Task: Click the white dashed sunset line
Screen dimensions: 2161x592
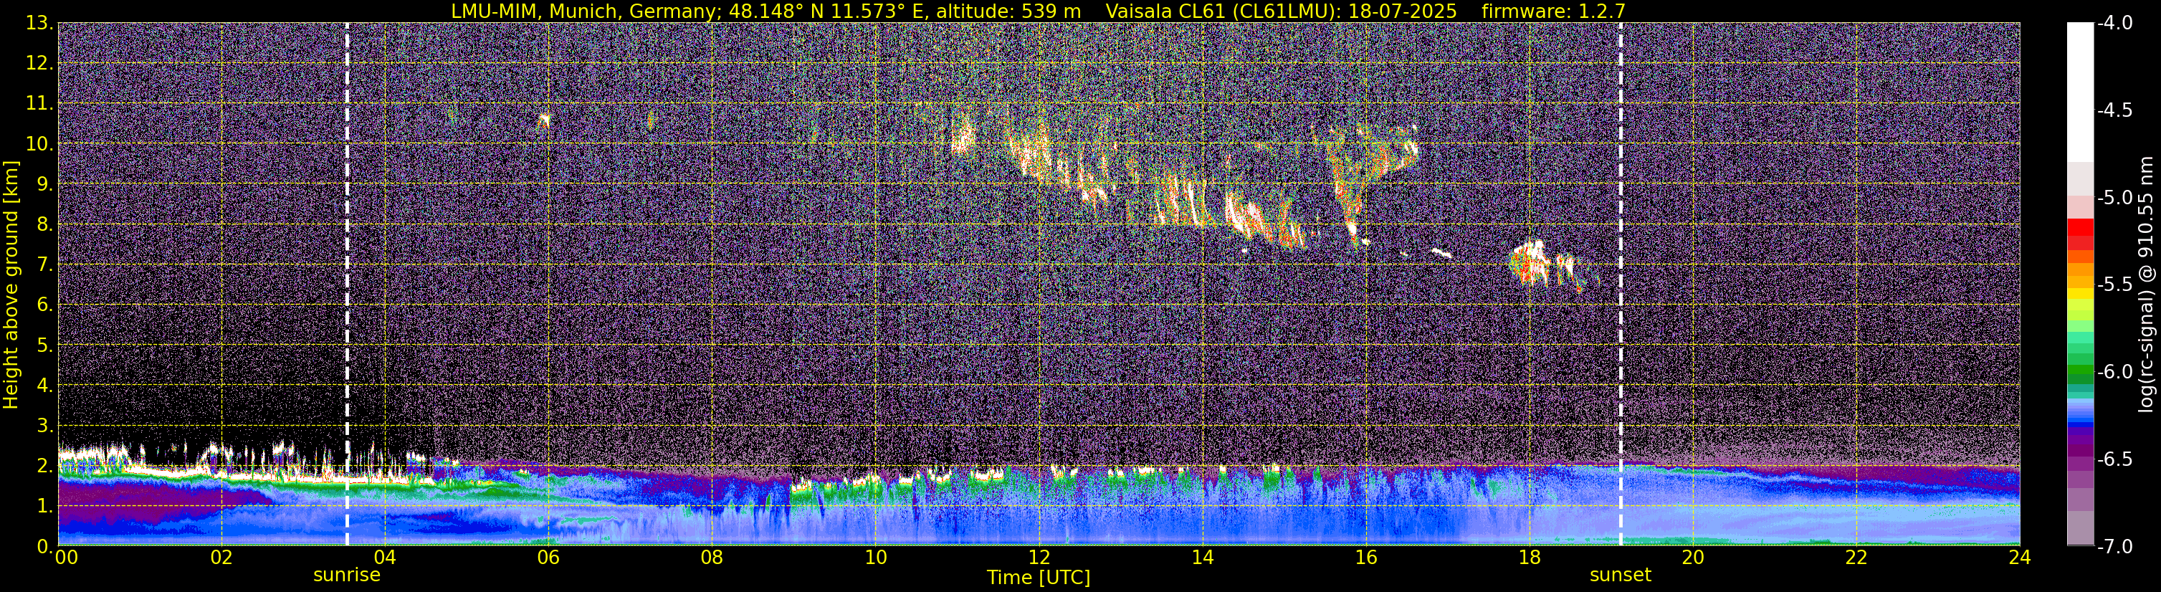Action: tap(1620, 285)
